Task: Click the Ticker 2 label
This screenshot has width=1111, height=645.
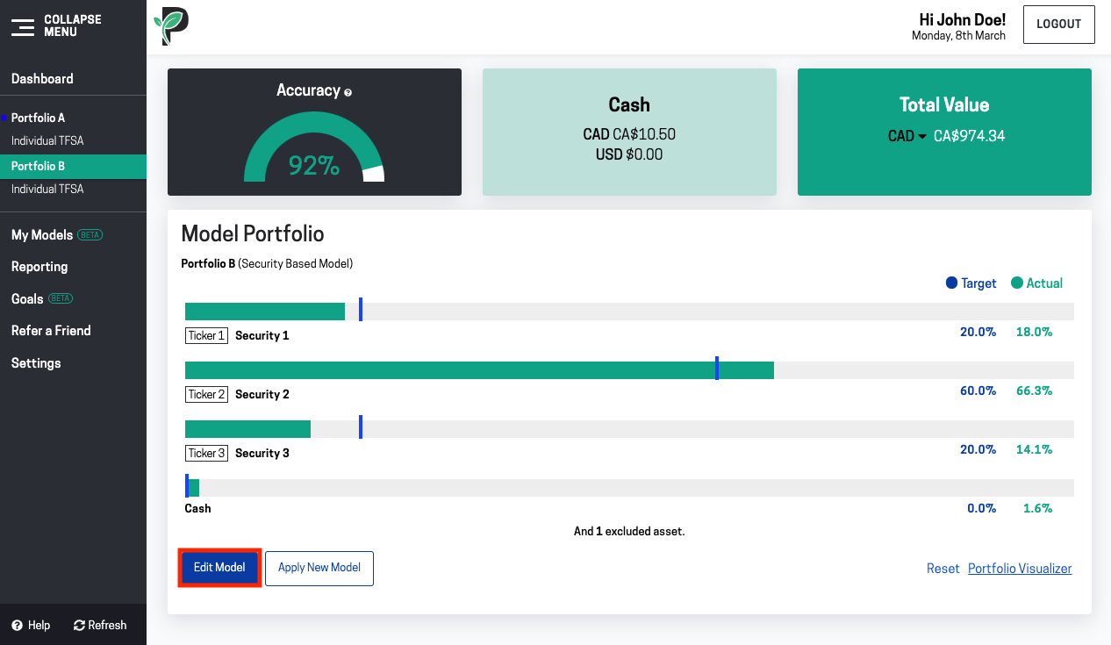Action: tap(206, 395)
